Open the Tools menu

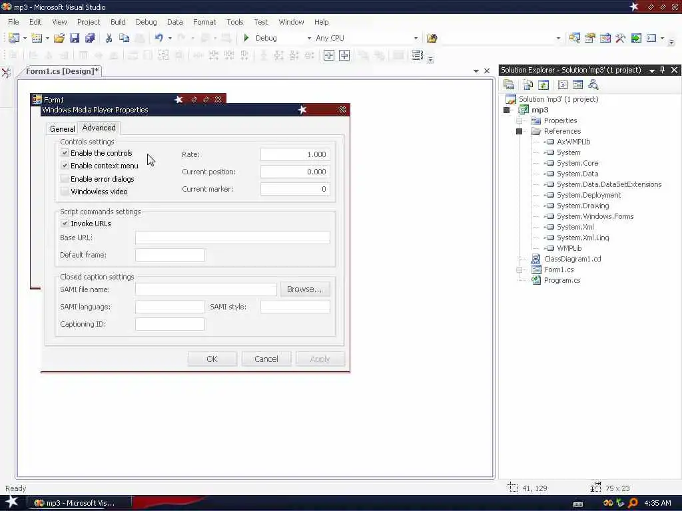pos(235,22)
